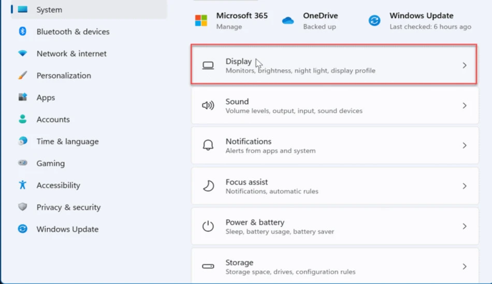The height and width of the screenshot is (284, 492).
Task: Open the Apps category in sidebar
Action: pos(46,97)
